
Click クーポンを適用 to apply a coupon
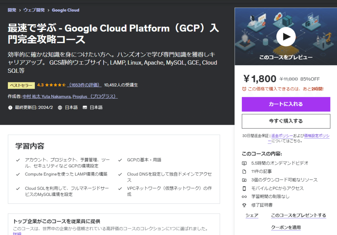(x=286, y=227)
